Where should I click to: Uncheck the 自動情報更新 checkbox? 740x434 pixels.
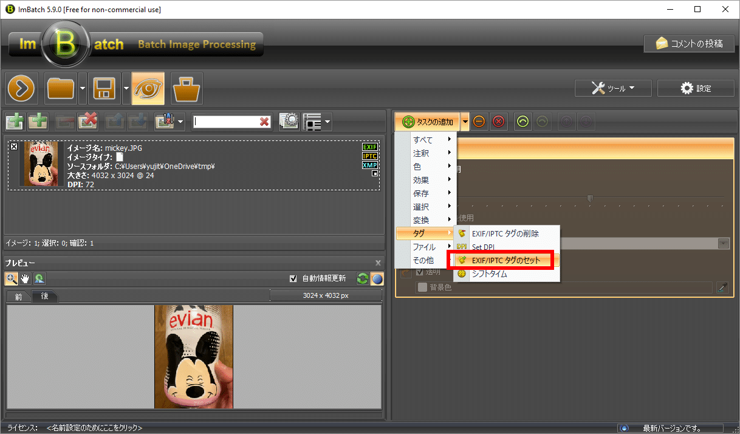click(293, 278)
